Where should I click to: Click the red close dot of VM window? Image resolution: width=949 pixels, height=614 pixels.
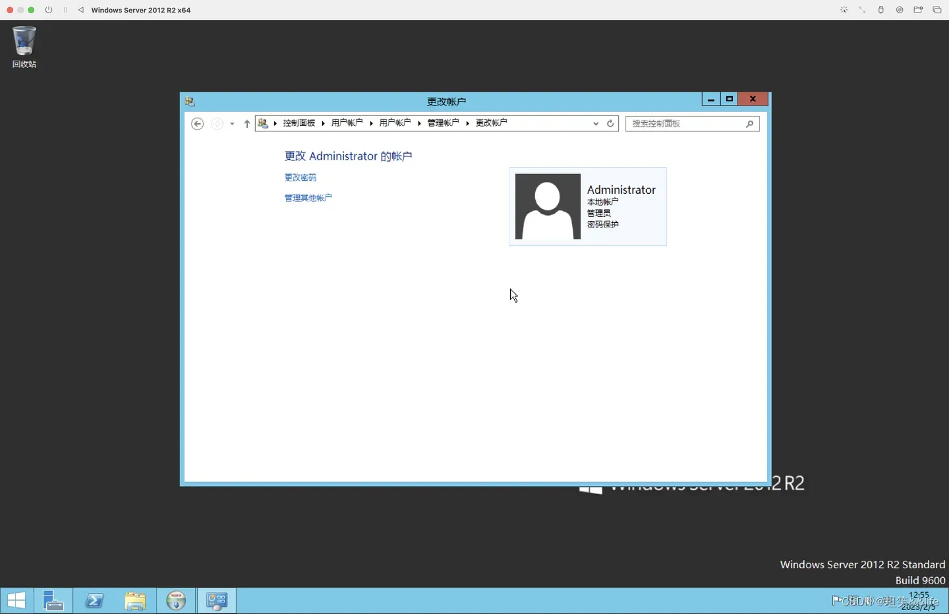(10, 10)
